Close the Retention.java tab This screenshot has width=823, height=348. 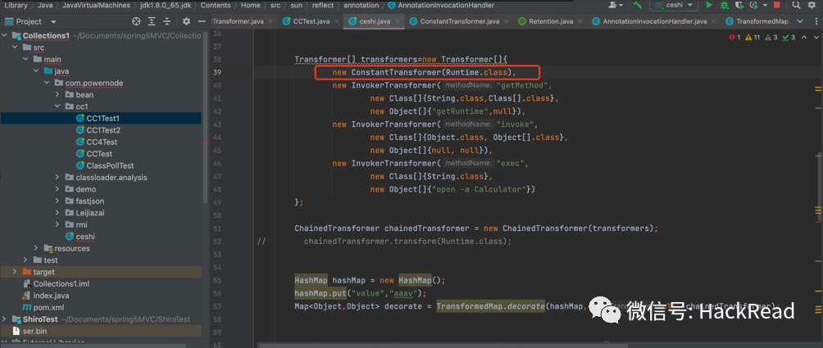click(580, 21)
